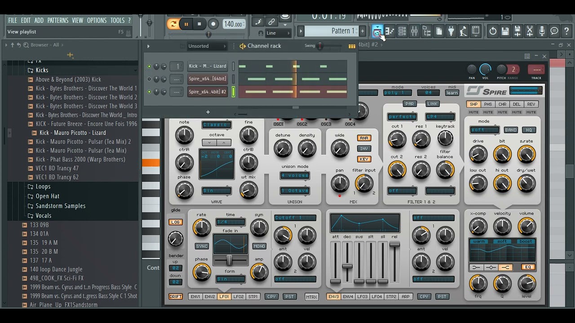Image resolution: width=575 pixels, height=323 pixels.
Task: Click the Channel rack speaker icon
Action: tap(243, 46)
